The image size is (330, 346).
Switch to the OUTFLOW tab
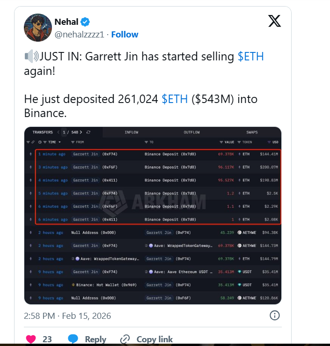[x=191, y=133]
